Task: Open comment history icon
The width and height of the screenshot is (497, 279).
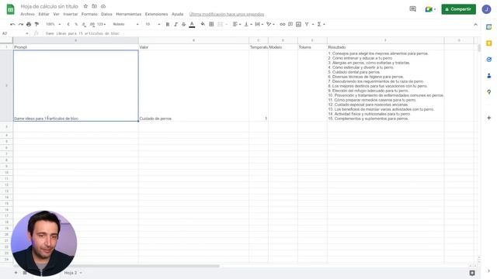Action: [x=412, y=9]
